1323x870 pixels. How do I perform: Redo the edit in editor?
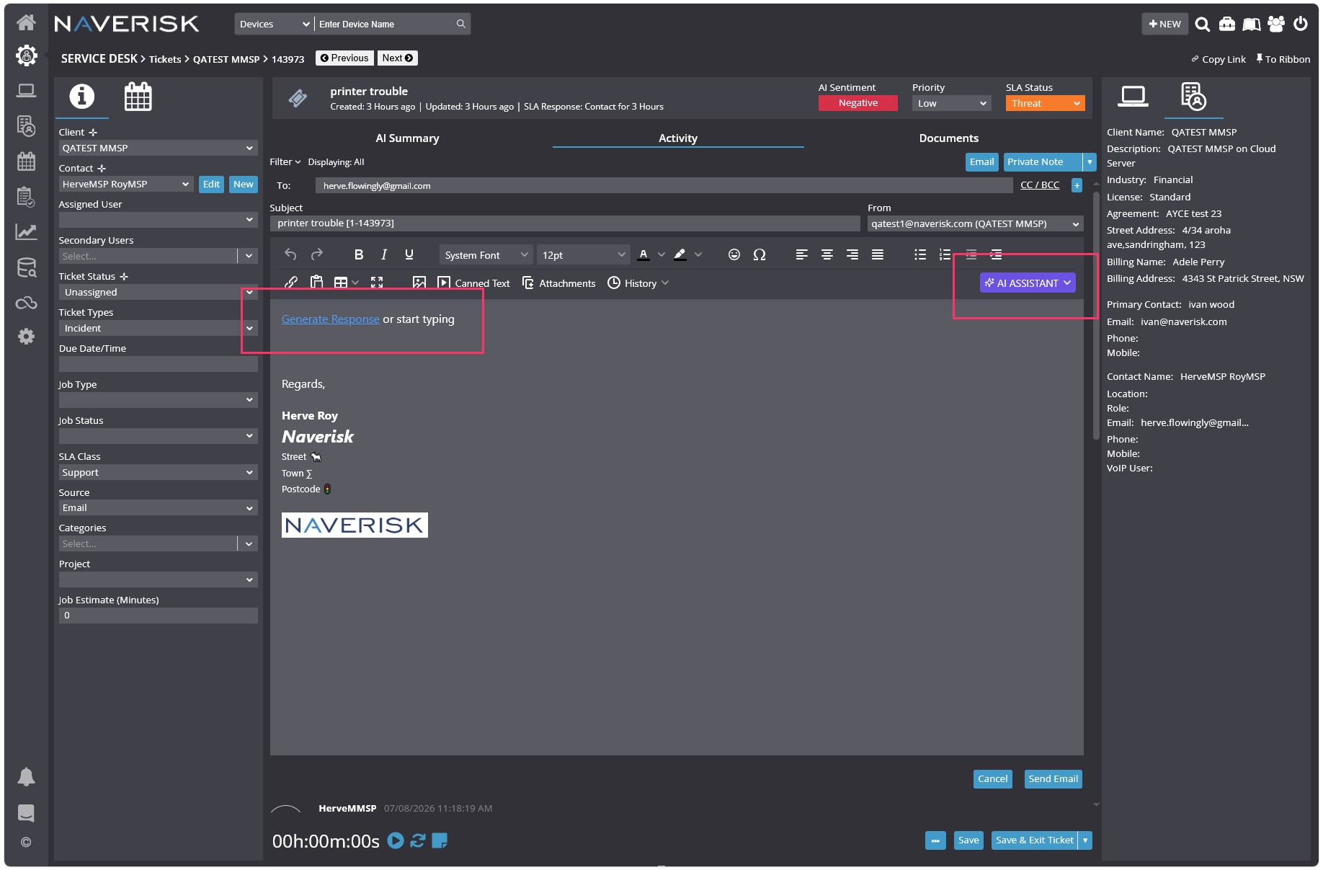click(x=317, y=254)
